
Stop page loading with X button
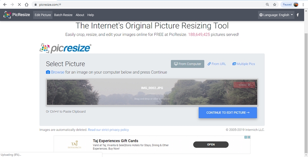19,5
